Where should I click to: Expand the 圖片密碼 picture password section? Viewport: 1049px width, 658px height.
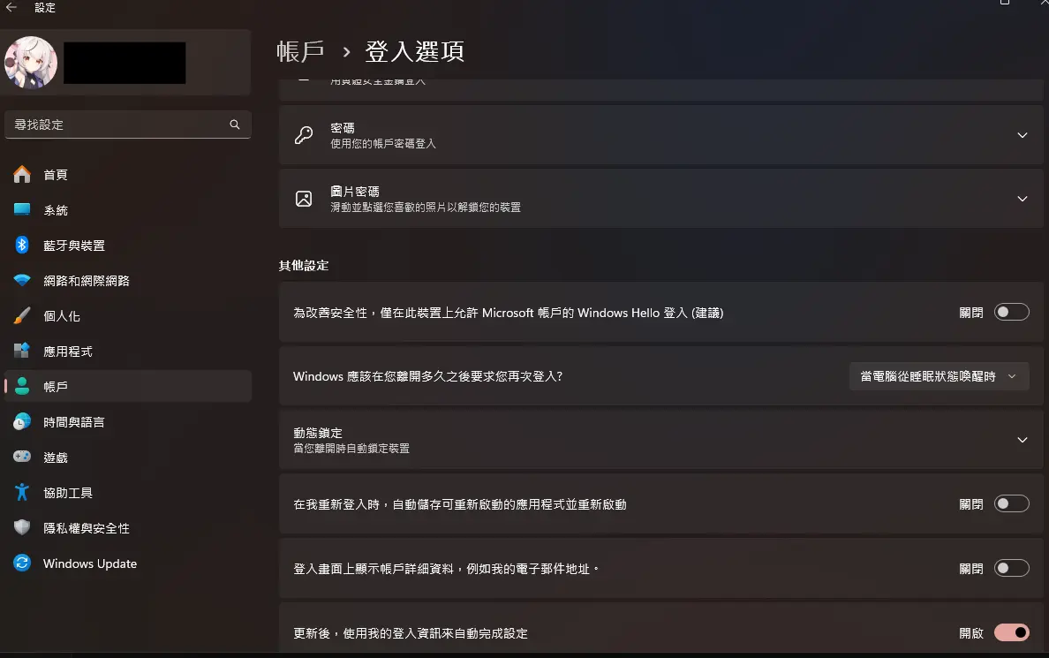(x=1022, y=199)
